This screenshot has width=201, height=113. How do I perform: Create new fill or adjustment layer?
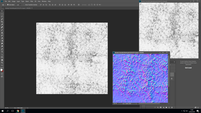163,108
